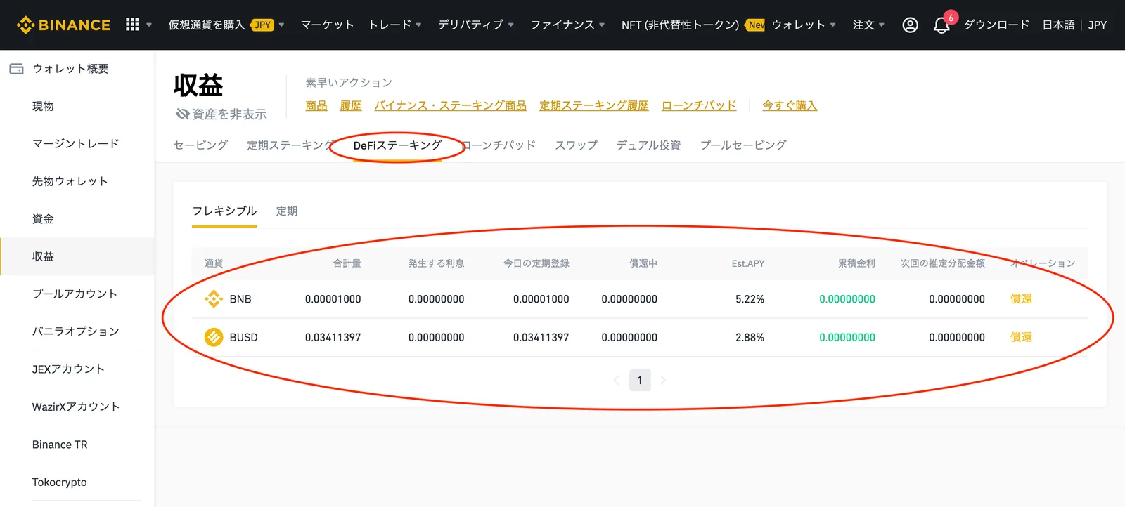Screen dimensions: 1125x507
Task: Click the 0.03411397 total amount for BUSD
Action: pos(333,337)
